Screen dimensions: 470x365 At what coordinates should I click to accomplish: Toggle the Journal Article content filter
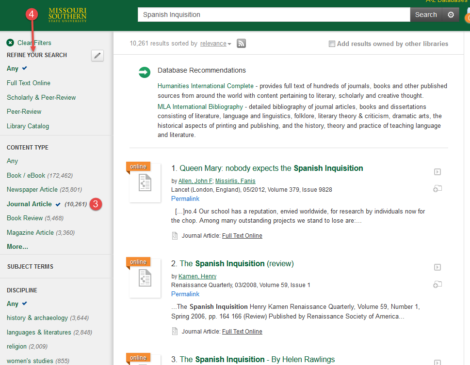tap(30, 204)
